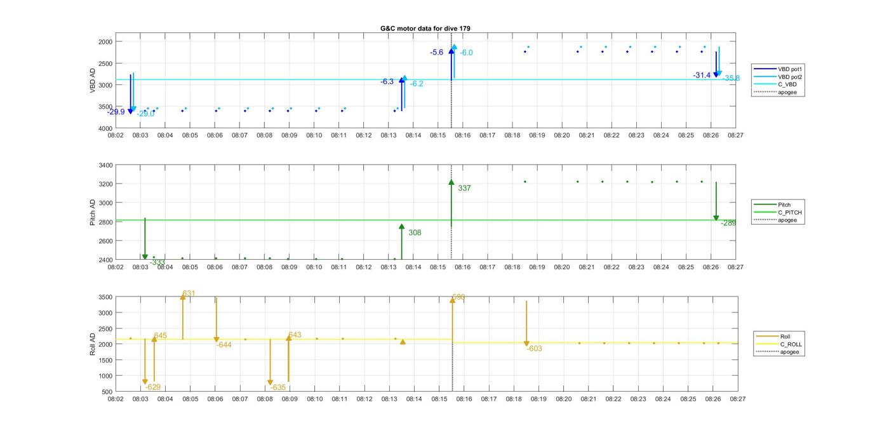Viewport: 889px width, 440px height.
Task: Click the -635 roll annotation
Action: pos(278,387)
